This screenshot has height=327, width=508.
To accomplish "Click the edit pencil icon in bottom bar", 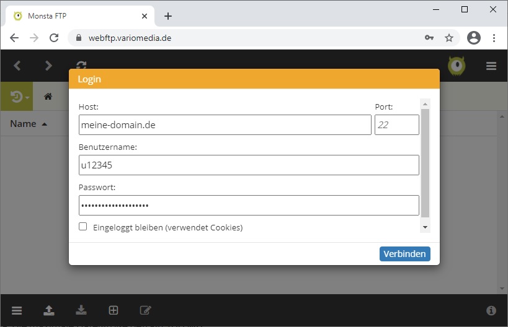I will click(145, 310).
